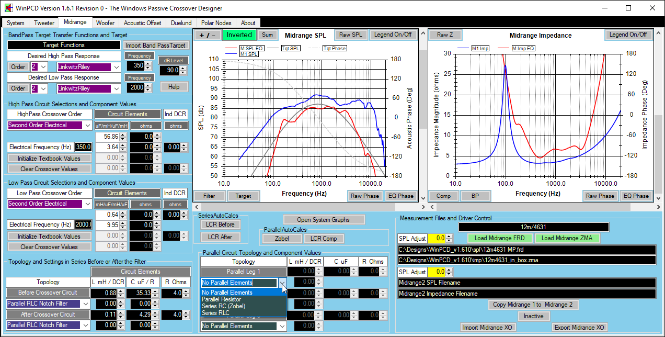The image size is (665, 337).
Task: Click the Zobel auto-calc button
Action: pyautogui.click(x=282, y=239)
